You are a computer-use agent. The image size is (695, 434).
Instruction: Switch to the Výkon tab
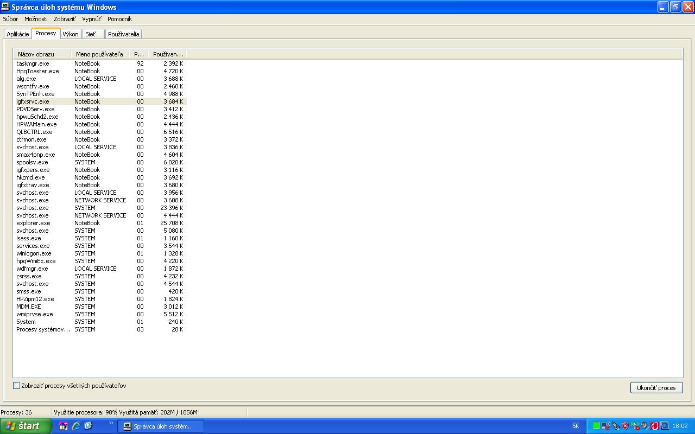click(71, 34)
